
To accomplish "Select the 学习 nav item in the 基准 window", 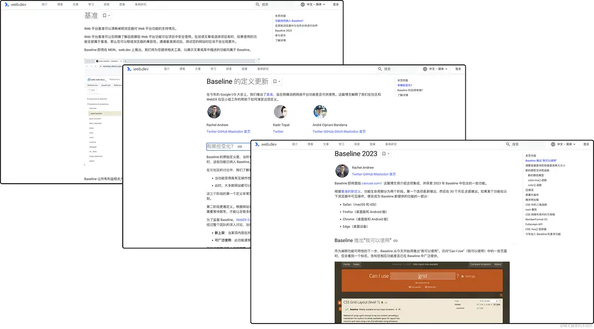I will pyautogui.click(x=91, y=4).
